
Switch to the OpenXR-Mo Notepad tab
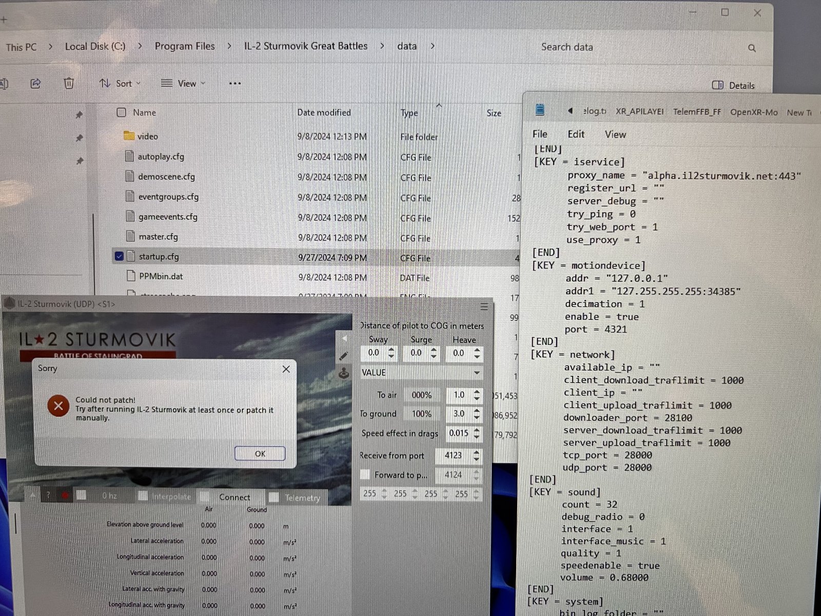pyautogui.click(x=754, y=112)
